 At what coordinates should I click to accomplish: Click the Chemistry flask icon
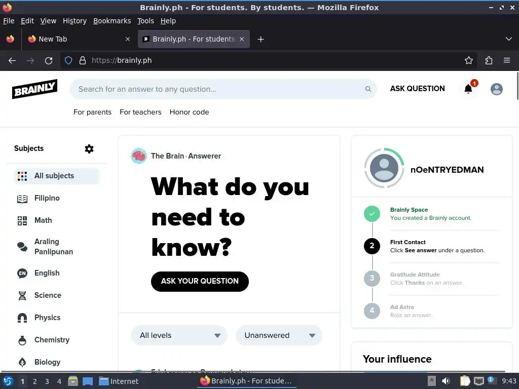click(22, 340)
